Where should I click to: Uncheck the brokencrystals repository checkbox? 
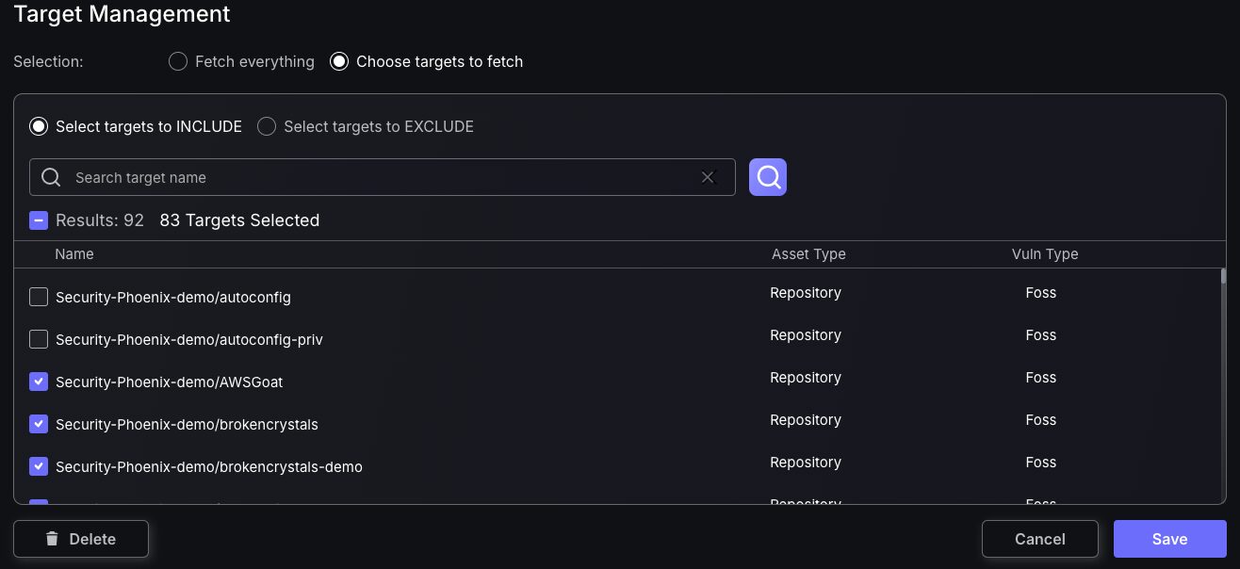coord(39,424)
